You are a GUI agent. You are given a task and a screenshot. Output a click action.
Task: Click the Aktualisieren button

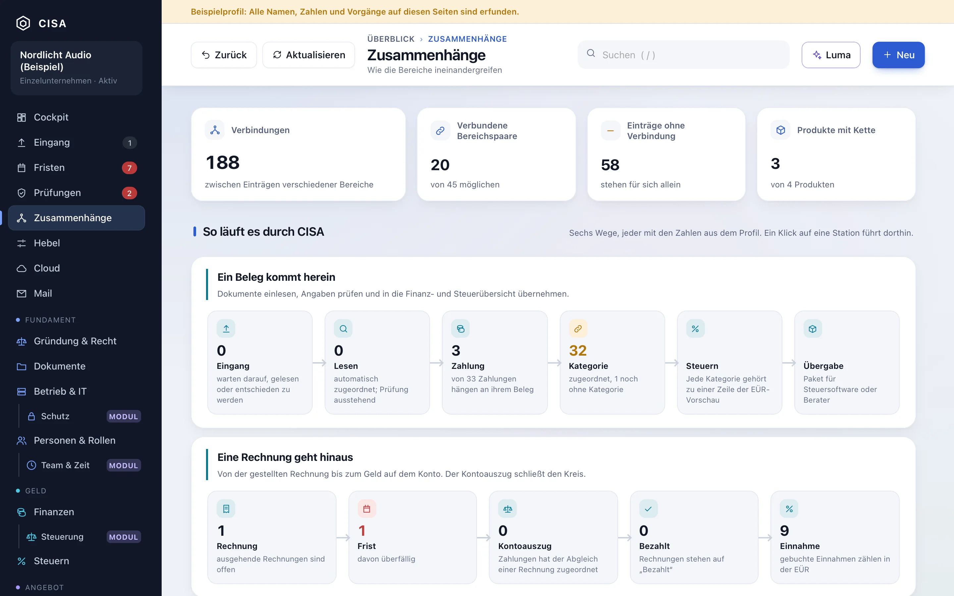click(x=309, y=55)
